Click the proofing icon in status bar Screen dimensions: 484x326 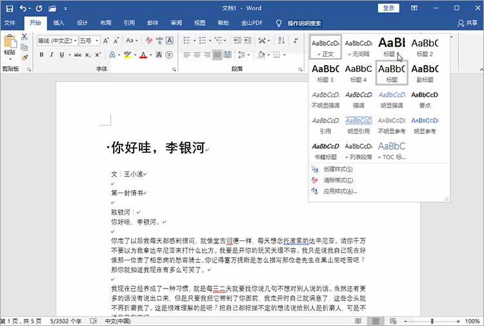(x=94, y=321)
